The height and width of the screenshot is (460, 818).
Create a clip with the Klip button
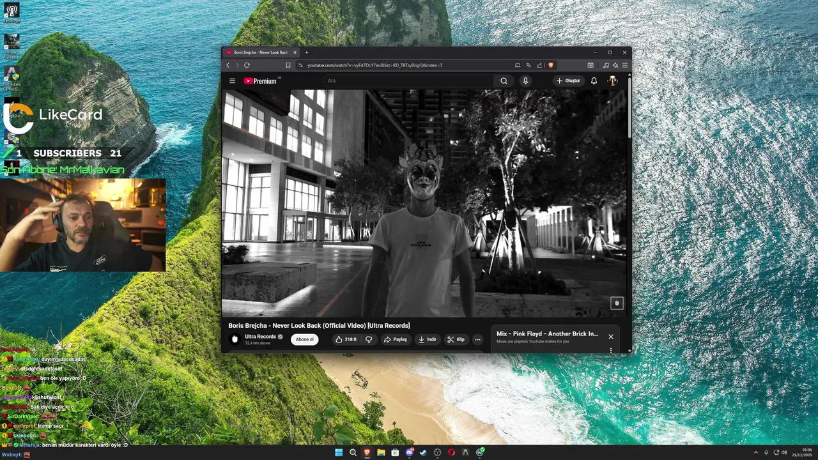(456, 339)
